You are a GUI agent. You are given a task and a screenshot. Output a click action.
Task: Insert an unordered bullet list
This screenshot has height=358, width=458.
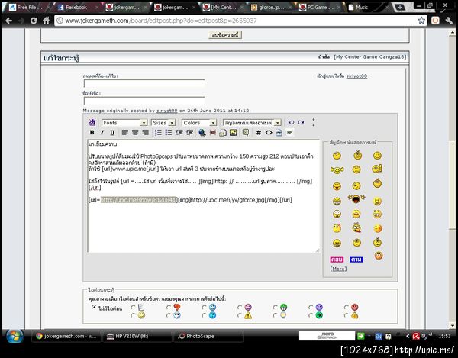(169, 133)
